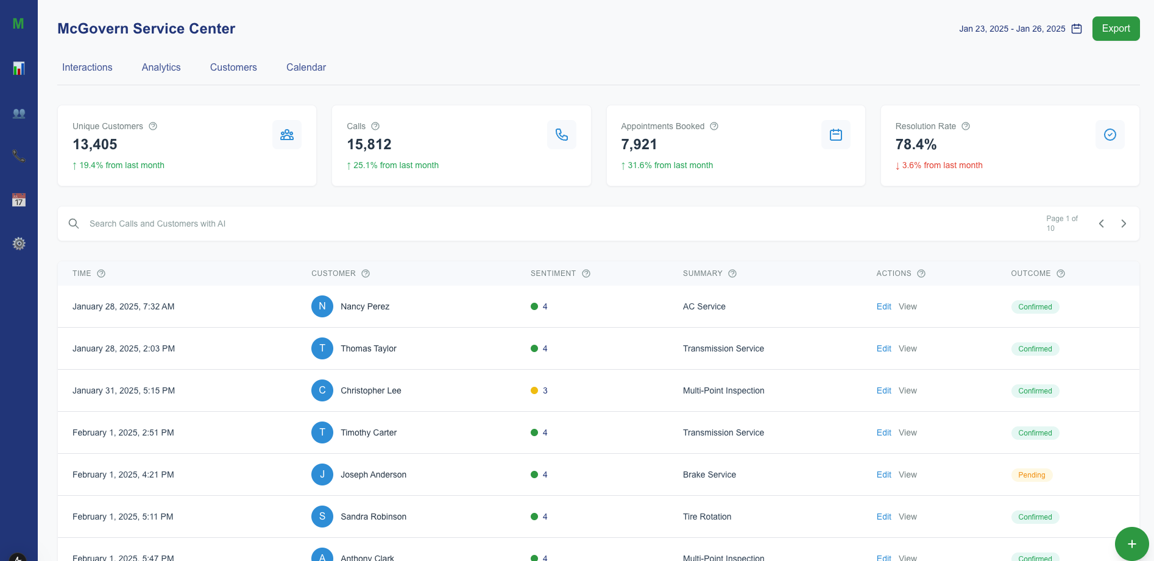Image resolution: width=1154 pixels, height=561 pixels.
Task: Click the Unique Customers group icon
Action: (287, 135)
